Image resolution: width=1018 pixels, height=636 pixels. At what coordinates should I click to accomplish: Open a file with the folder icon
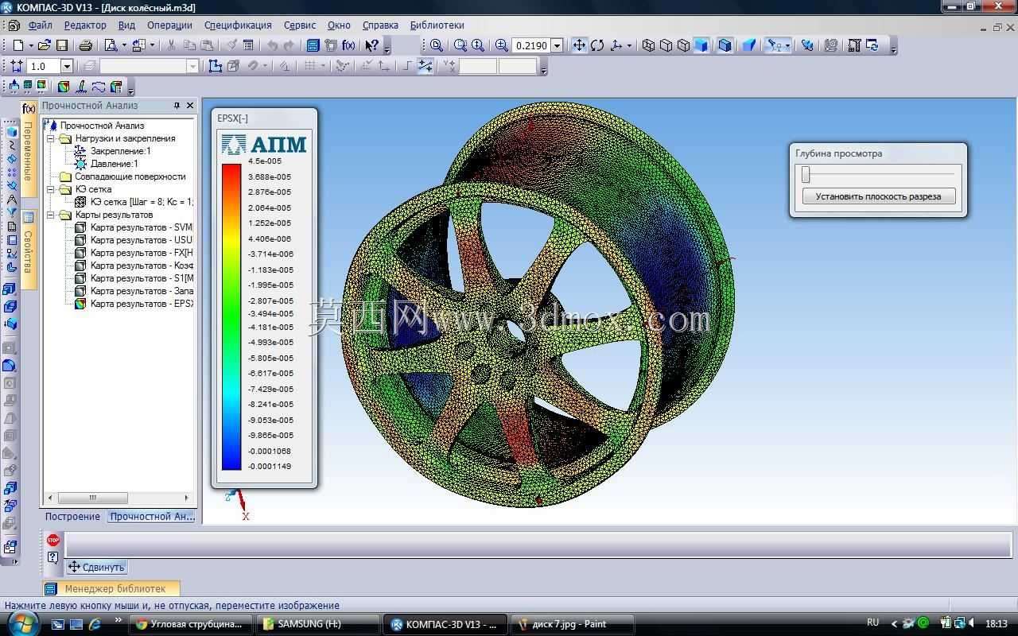coord(45,45)
